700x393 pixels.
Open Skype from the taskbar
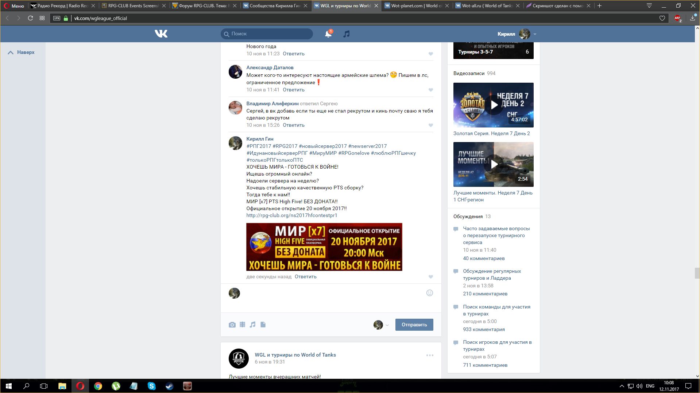151,386
